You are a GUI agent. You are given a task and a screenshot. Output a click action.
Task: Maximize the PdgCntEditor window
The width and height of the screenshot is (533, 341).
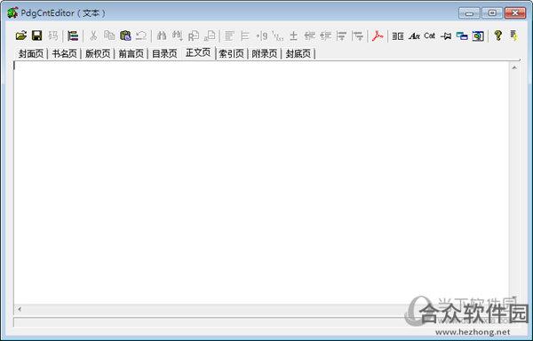pyautogui.click(x=492, y=13)
